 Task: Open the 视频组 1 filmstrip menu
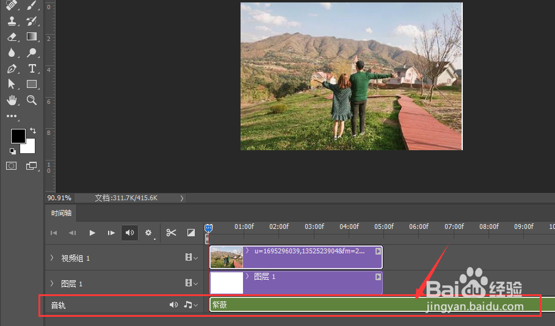pos(192,258)
